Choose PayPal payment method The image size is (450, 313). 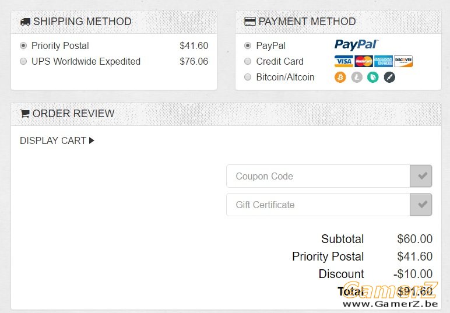tap(248, 45)
